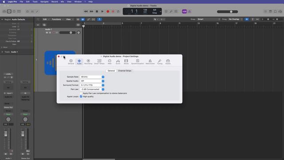Open the Movie settings pane
The height and width of the screenshot is (160, 284).
(126, 62)
